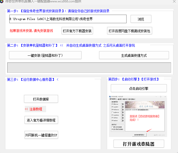
Task: Click the game install directory path field
Action: click(x=68, y=19)
